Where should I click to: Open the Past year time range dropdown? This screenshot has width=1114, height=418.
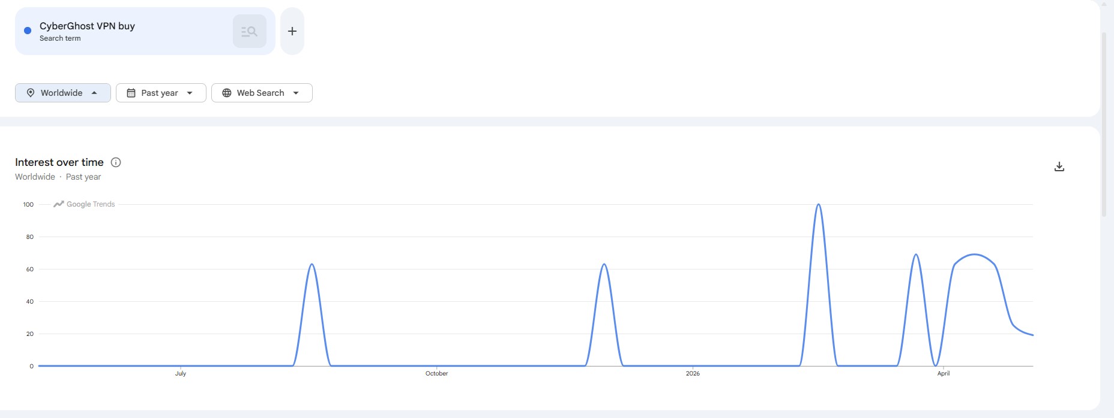pos(161,93)
